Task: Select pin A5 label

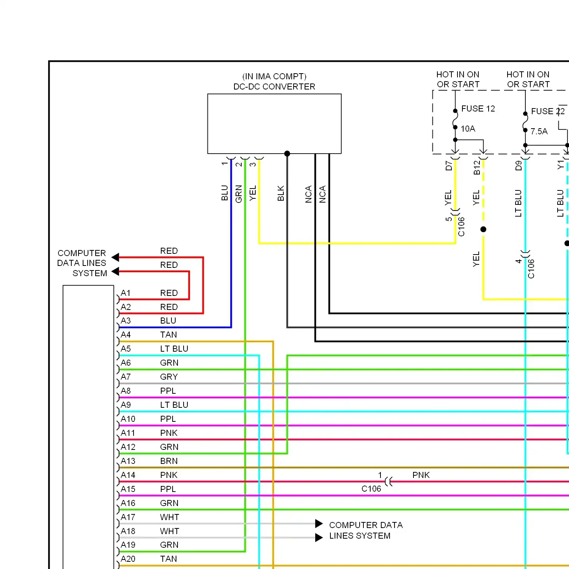Action: pyautogui.click(x=126, y=349)
